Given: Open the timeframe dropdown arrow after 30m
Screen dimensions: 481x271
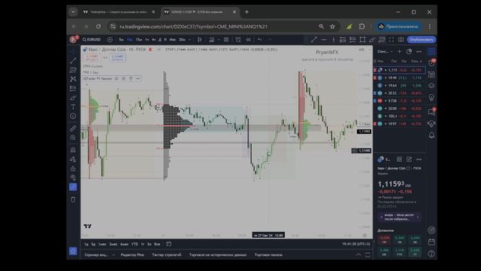Looking at the screenshot, I should [189, 40].
